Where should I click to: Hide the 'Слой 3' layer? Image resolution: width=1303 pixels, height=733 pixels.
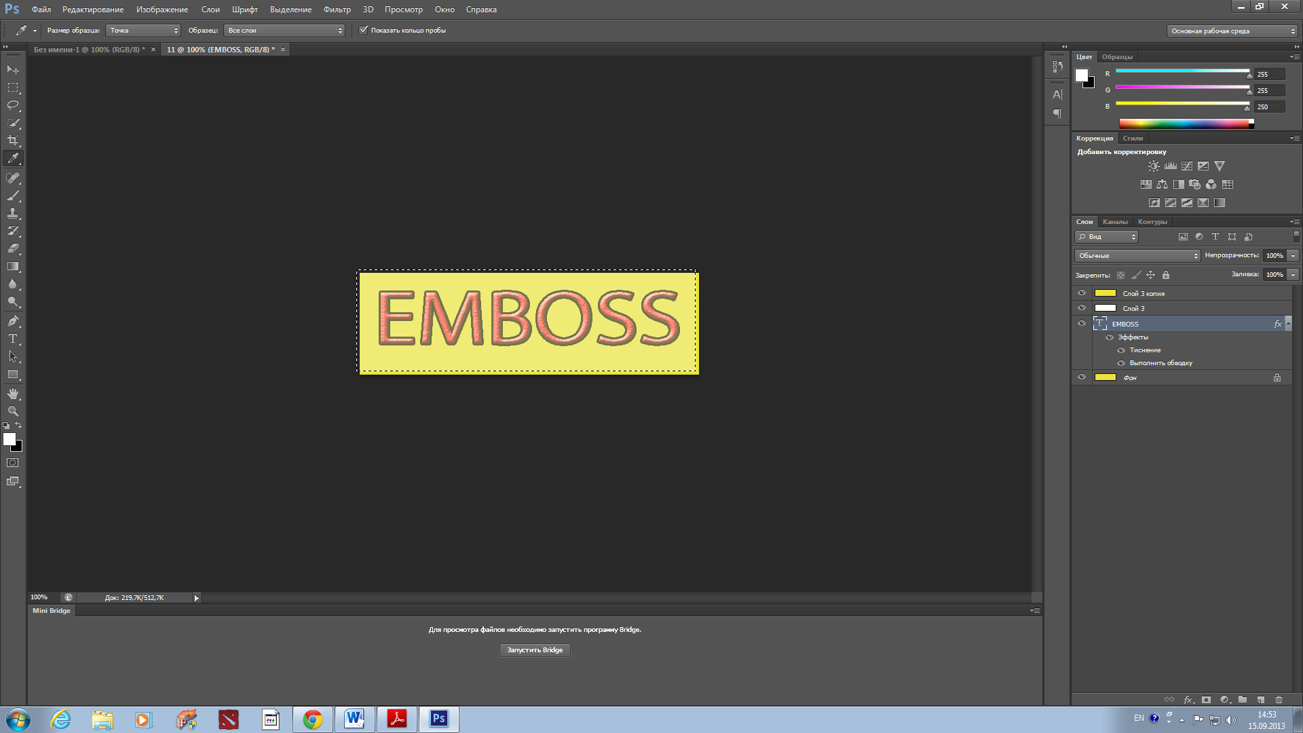tap(1082, 308)
